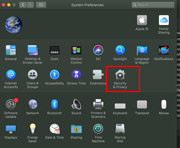
Task: Go back using the toolbar back arrow
Action: [23, 5]
